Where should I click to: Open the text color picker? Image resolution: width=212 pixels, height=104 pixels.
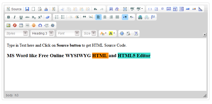[x=103, y=33]
